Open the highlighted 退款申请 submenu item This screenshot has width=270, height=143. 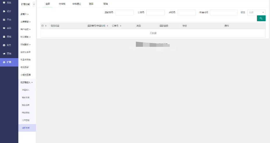pos(27,128)
